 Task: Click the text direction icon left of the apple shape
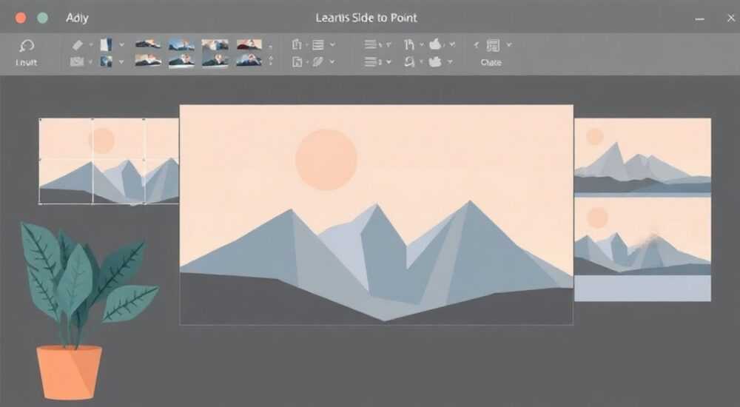point(409,45)
